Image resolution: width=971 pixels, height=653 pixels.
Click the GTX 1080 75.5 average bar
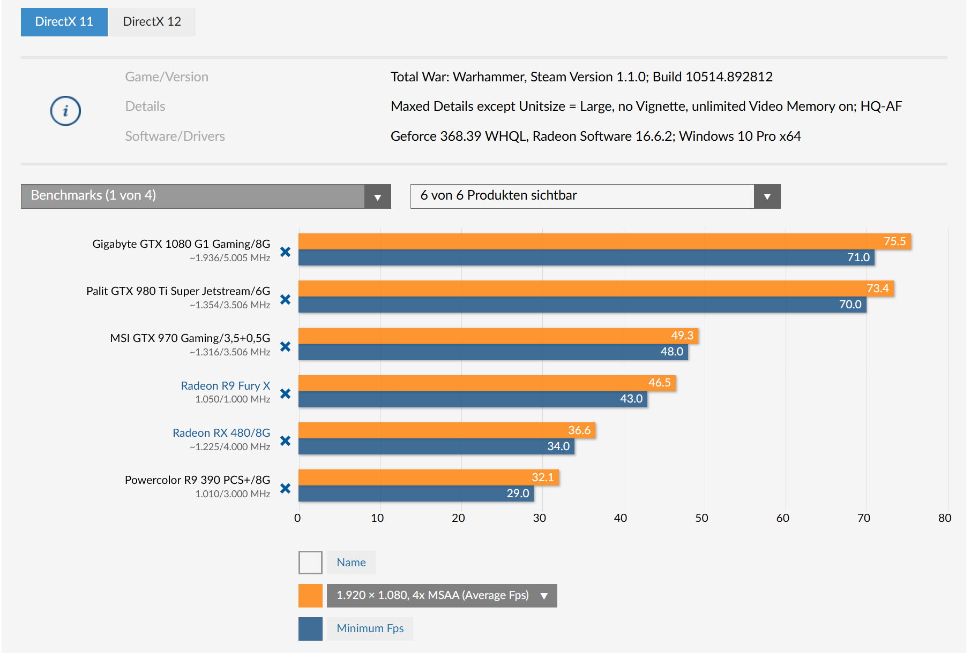click(589, 241)
